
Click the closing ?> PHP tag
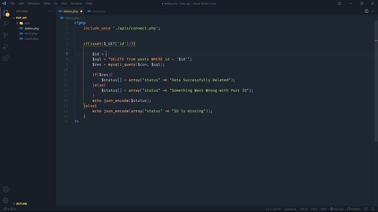[76, 121]
